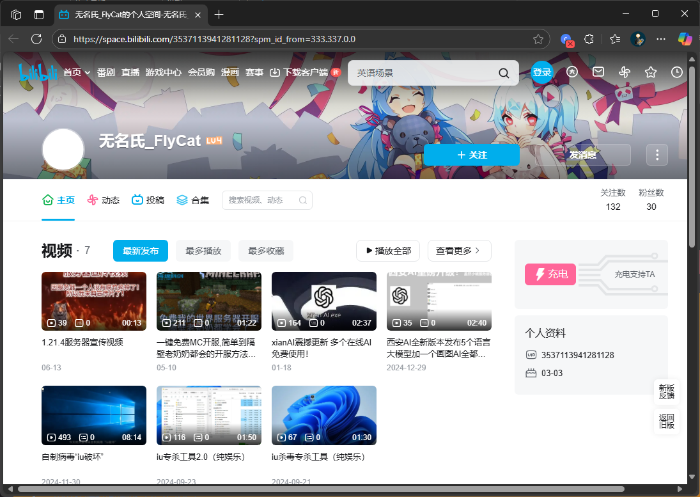Close the FlyCat space browser tab
Image resolution: width=700 pixels, height=497 pixels.
pyautogui.click(x=198, y=15)
